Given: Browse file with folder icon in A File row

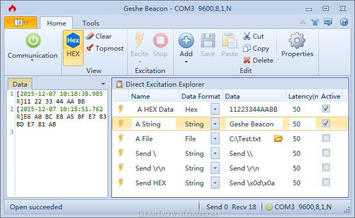Looking at the screenshot, I should 278,138.
